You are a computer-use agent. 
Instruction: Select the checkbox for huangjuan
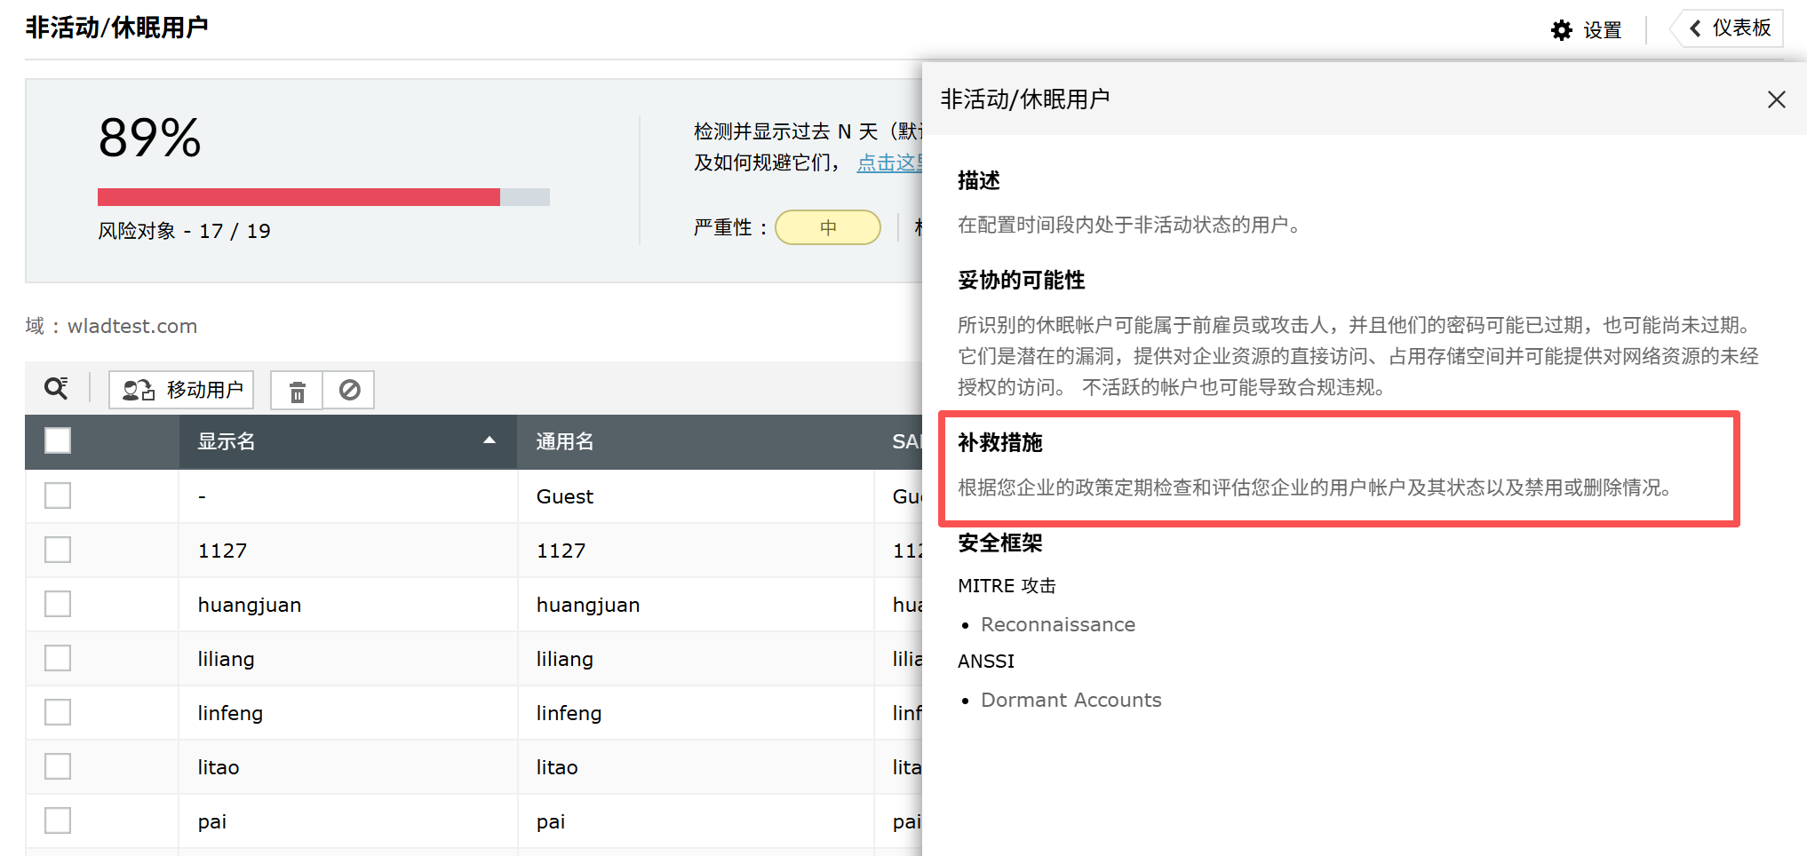(58, 604)
